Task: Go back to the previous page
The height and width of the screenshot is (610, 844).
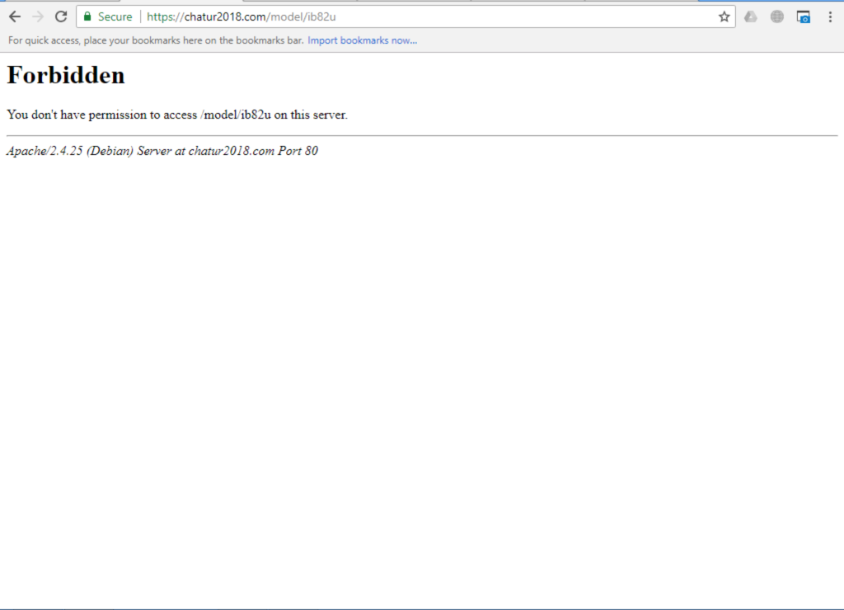Action: [15, 16]
